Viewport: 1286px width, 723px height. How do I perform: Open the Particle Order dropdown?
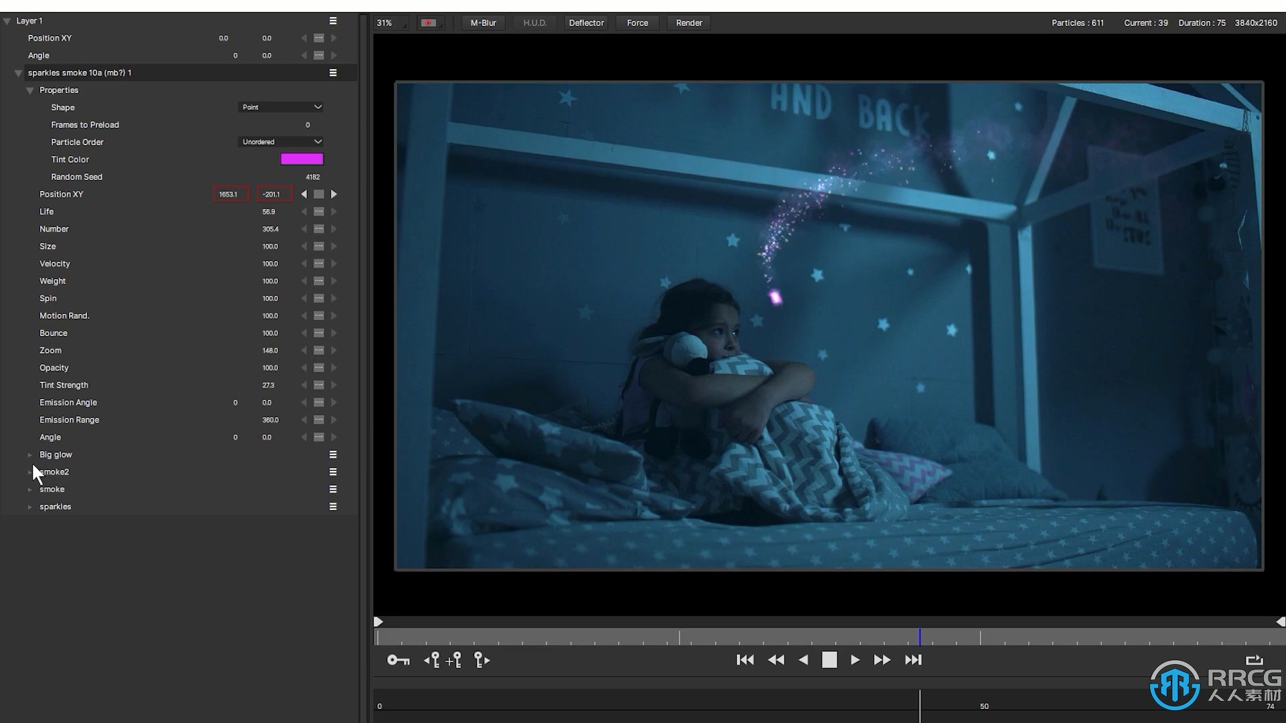pyautogui.click(x=281, y=142)
